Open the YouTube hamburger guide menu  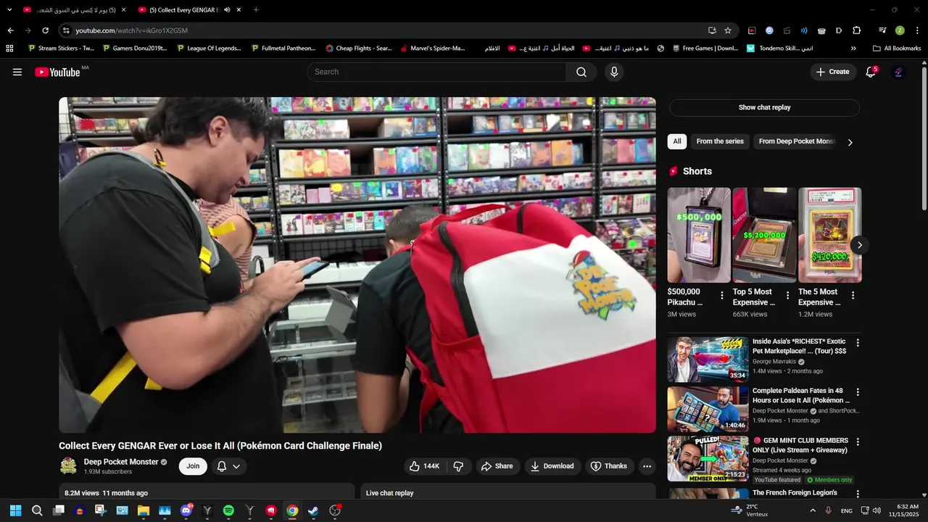click(17, 72)
